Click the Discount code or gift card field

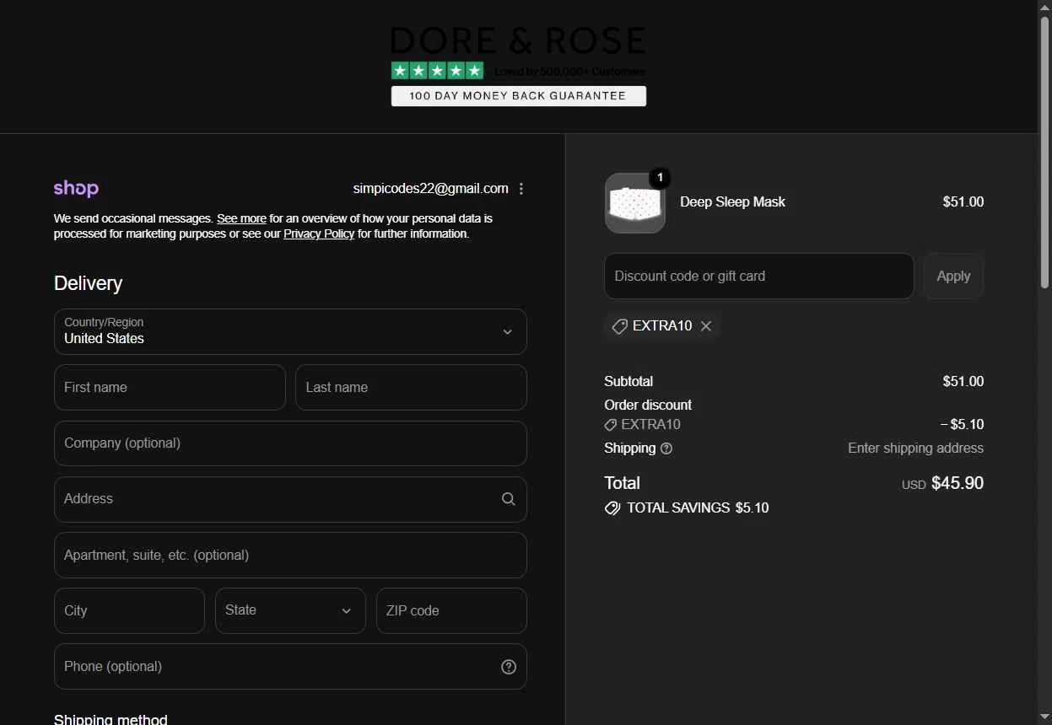pyautogui.click(x=759, y=276)
